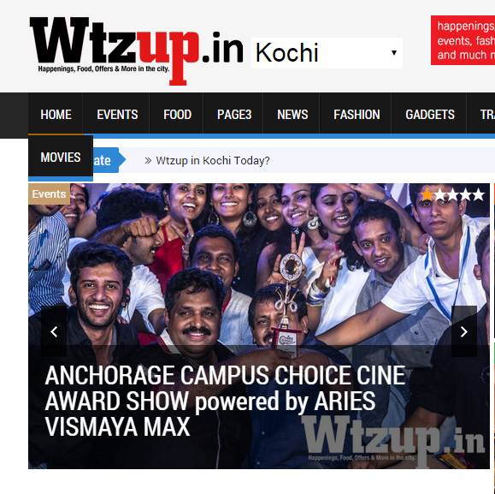The width and height of the screenshot is (495, 494).
Task: Rate the slide five stars
Action: coord(479,194)
